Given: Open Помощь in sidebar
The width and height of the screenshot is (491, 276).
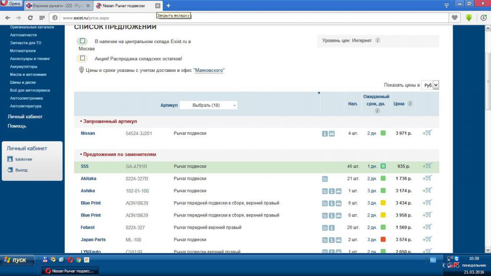Looking at the screenshot, I should click(17, 126).
